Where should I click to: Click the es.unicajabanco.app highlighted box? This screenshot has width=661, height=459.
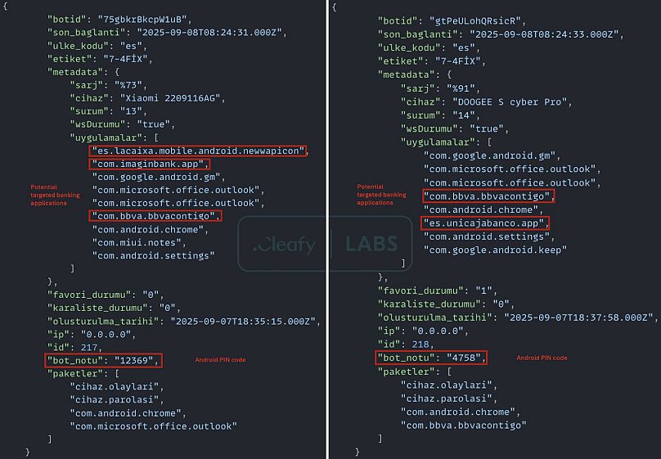[x=485, y=223]
